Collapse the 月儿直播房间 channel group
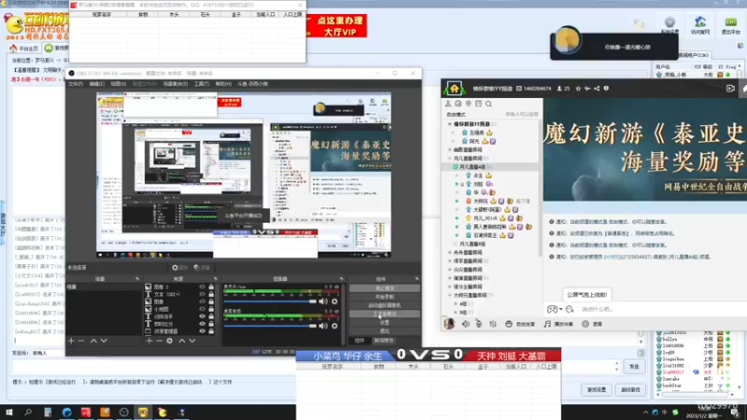The image size is (747, 420). [x=450, y=158]
